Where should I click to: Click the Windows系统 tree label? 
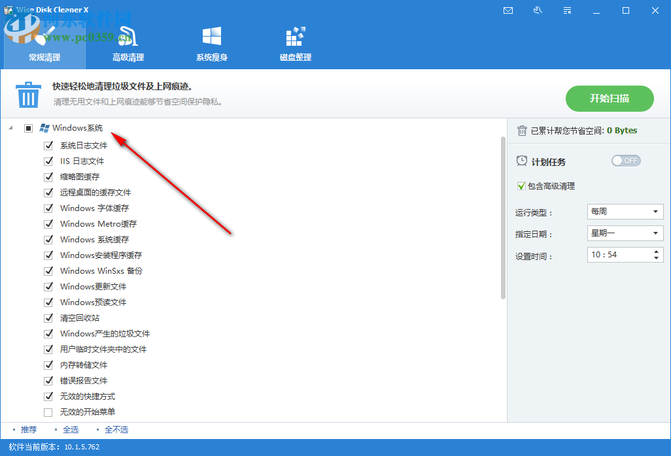click(77, 128)
